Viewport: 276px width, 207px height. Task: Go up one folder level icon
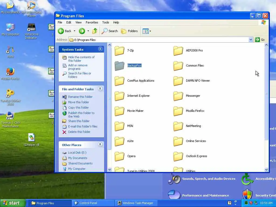pyautogui.click(x=95, y=31)
